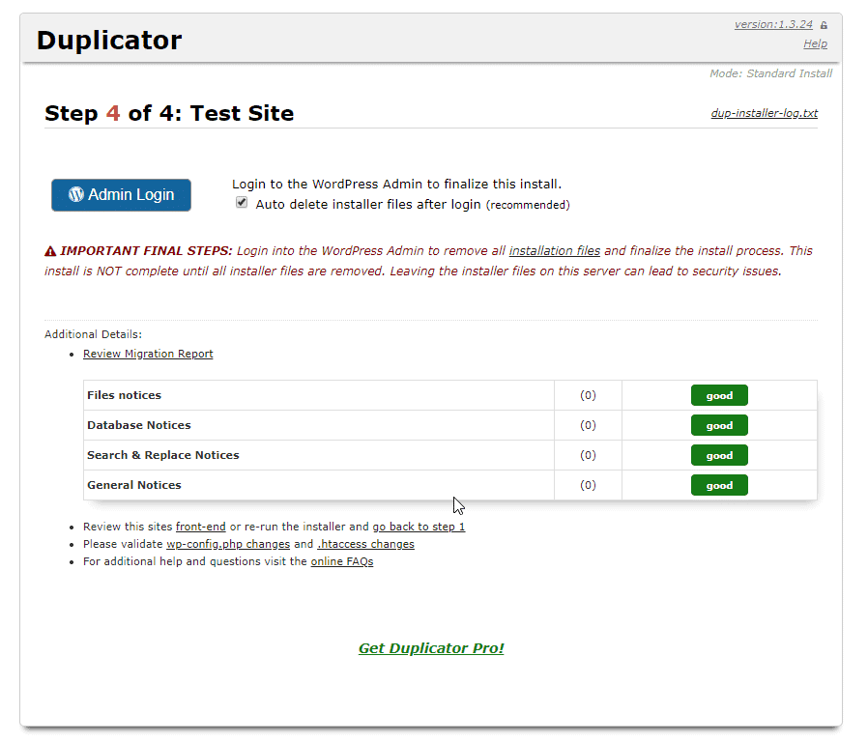868x742 pixels.
Task: Open the Help link in header
Action: click(815, 44)
